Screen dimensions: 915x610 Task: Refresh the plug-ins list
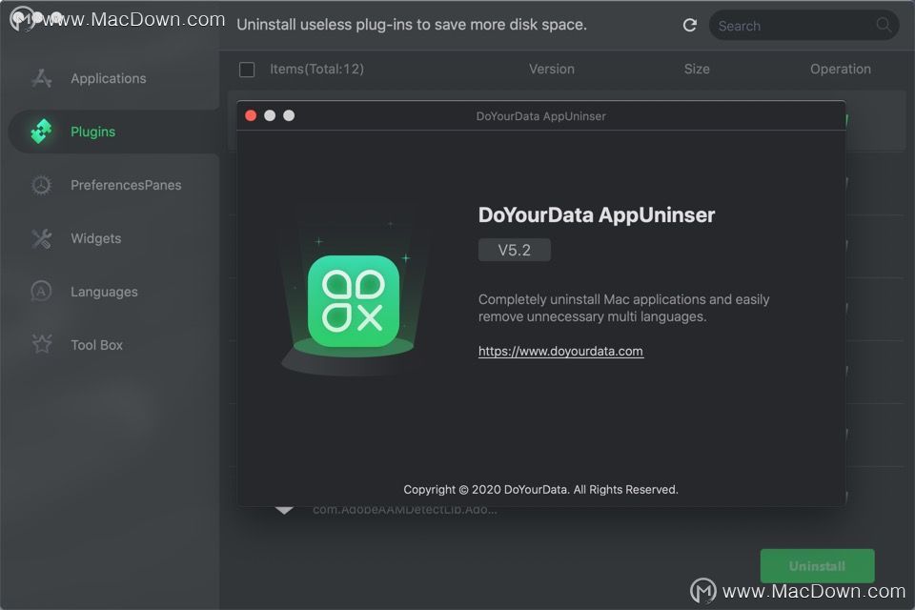point(690,25)
